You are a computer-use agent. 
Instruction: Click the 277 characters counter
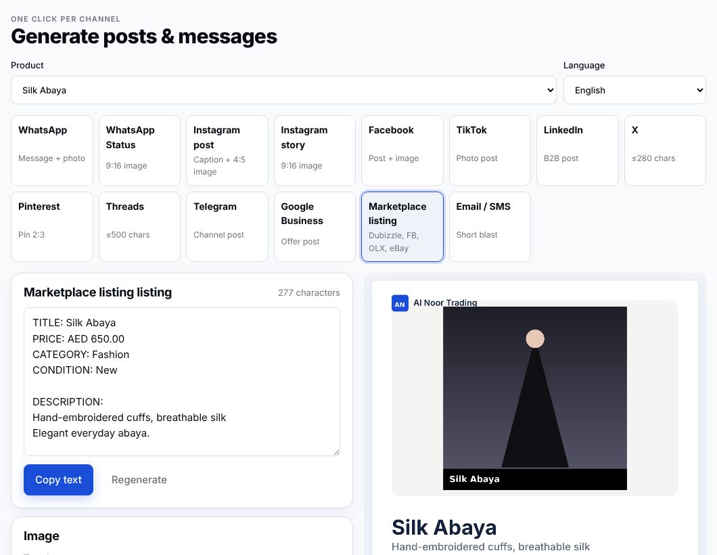click(308, 293)
